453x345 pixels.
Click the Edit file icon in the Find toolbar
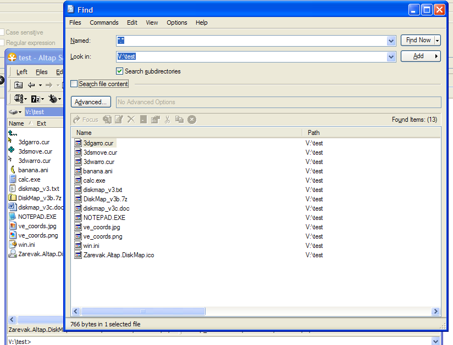(x=119, y=120)
